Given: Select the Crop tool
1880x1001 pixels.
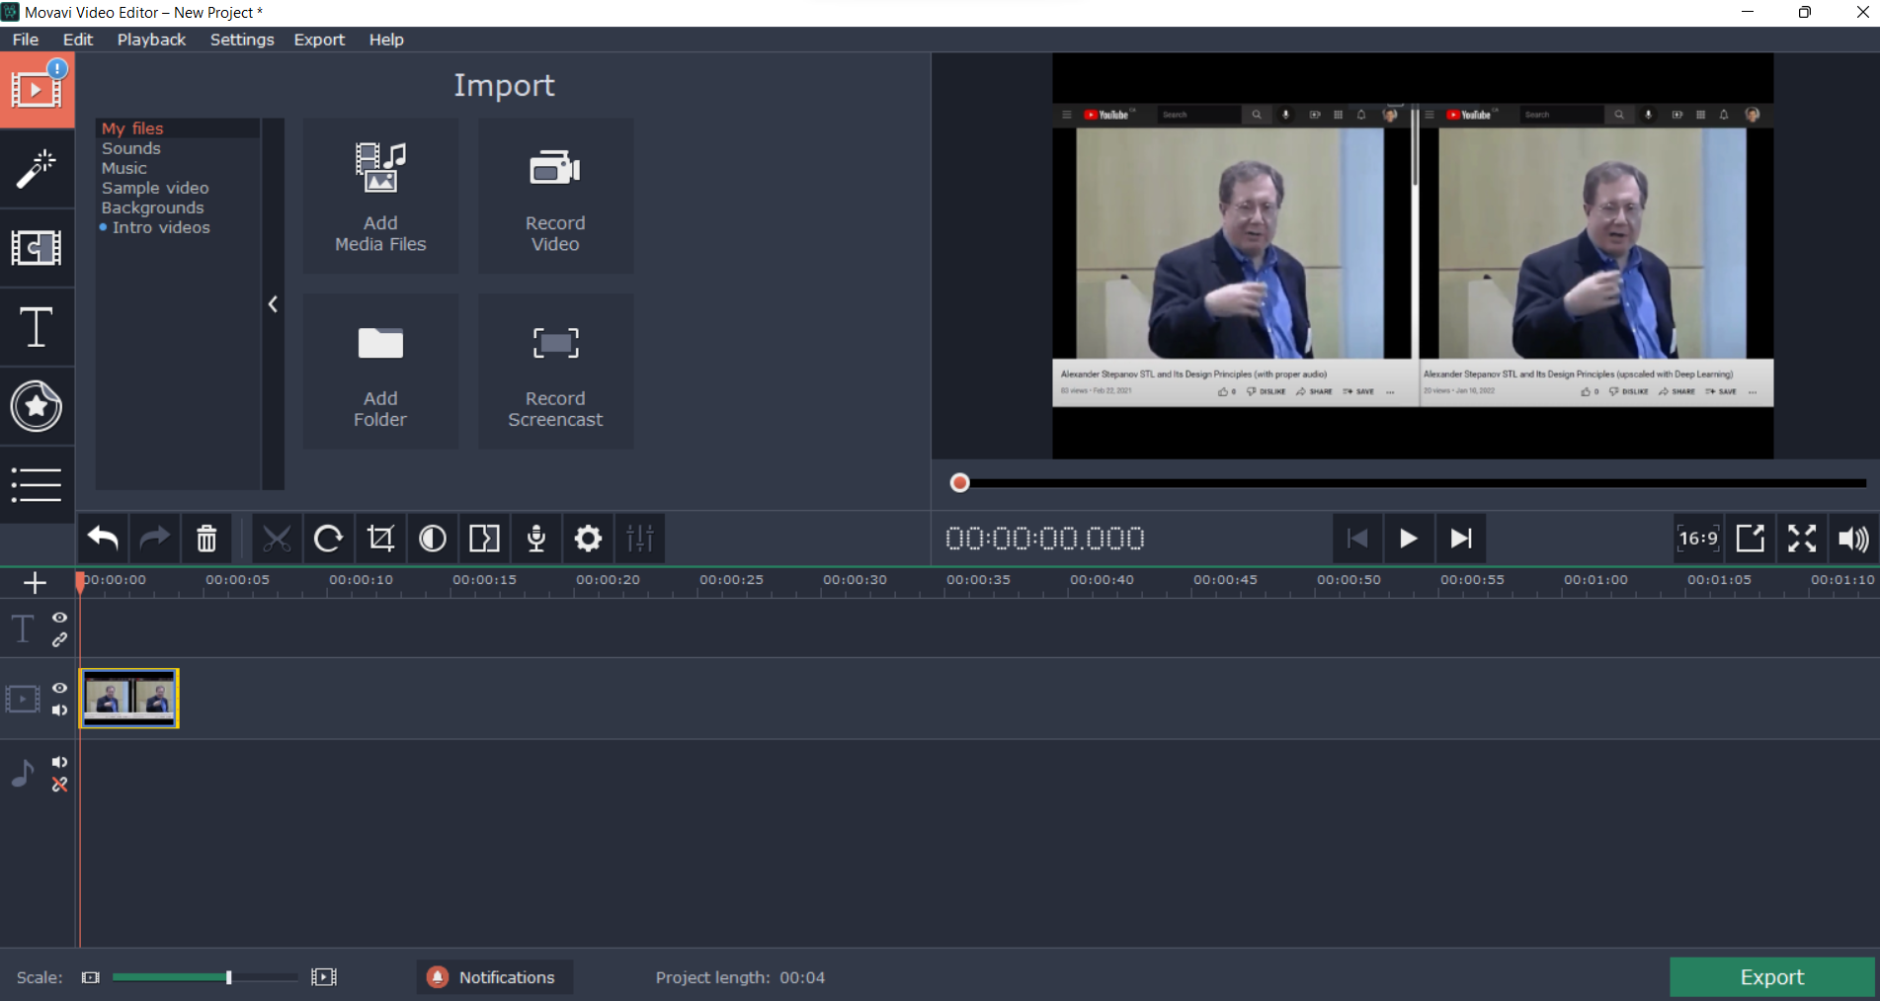Looking at the screenshot, I should click(x=380, y=539).
